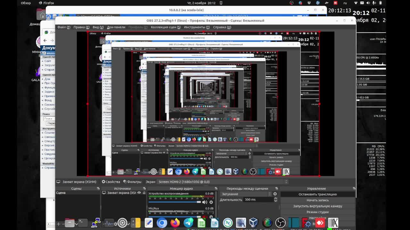Launch LibreOffice Writer from the dock
The width and height of the screenshot is (410, 230).
click(x=215, y=223)
